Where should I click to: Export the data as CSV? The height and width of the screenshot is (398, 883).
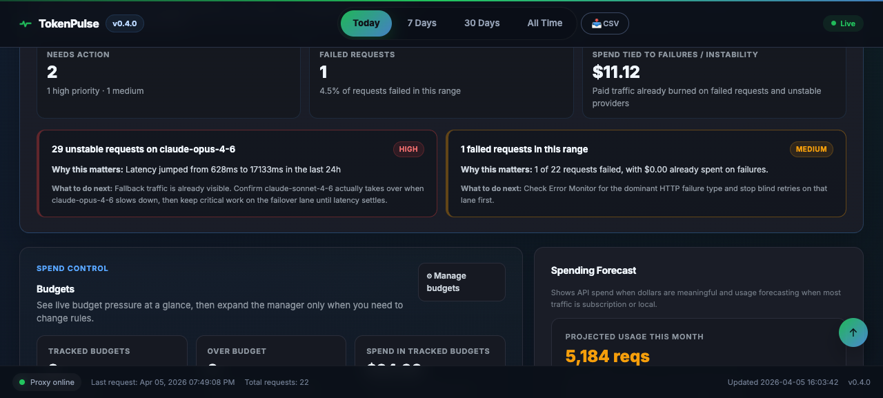click(x=605, y=23)
